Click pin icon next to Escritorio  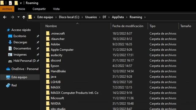38,36
